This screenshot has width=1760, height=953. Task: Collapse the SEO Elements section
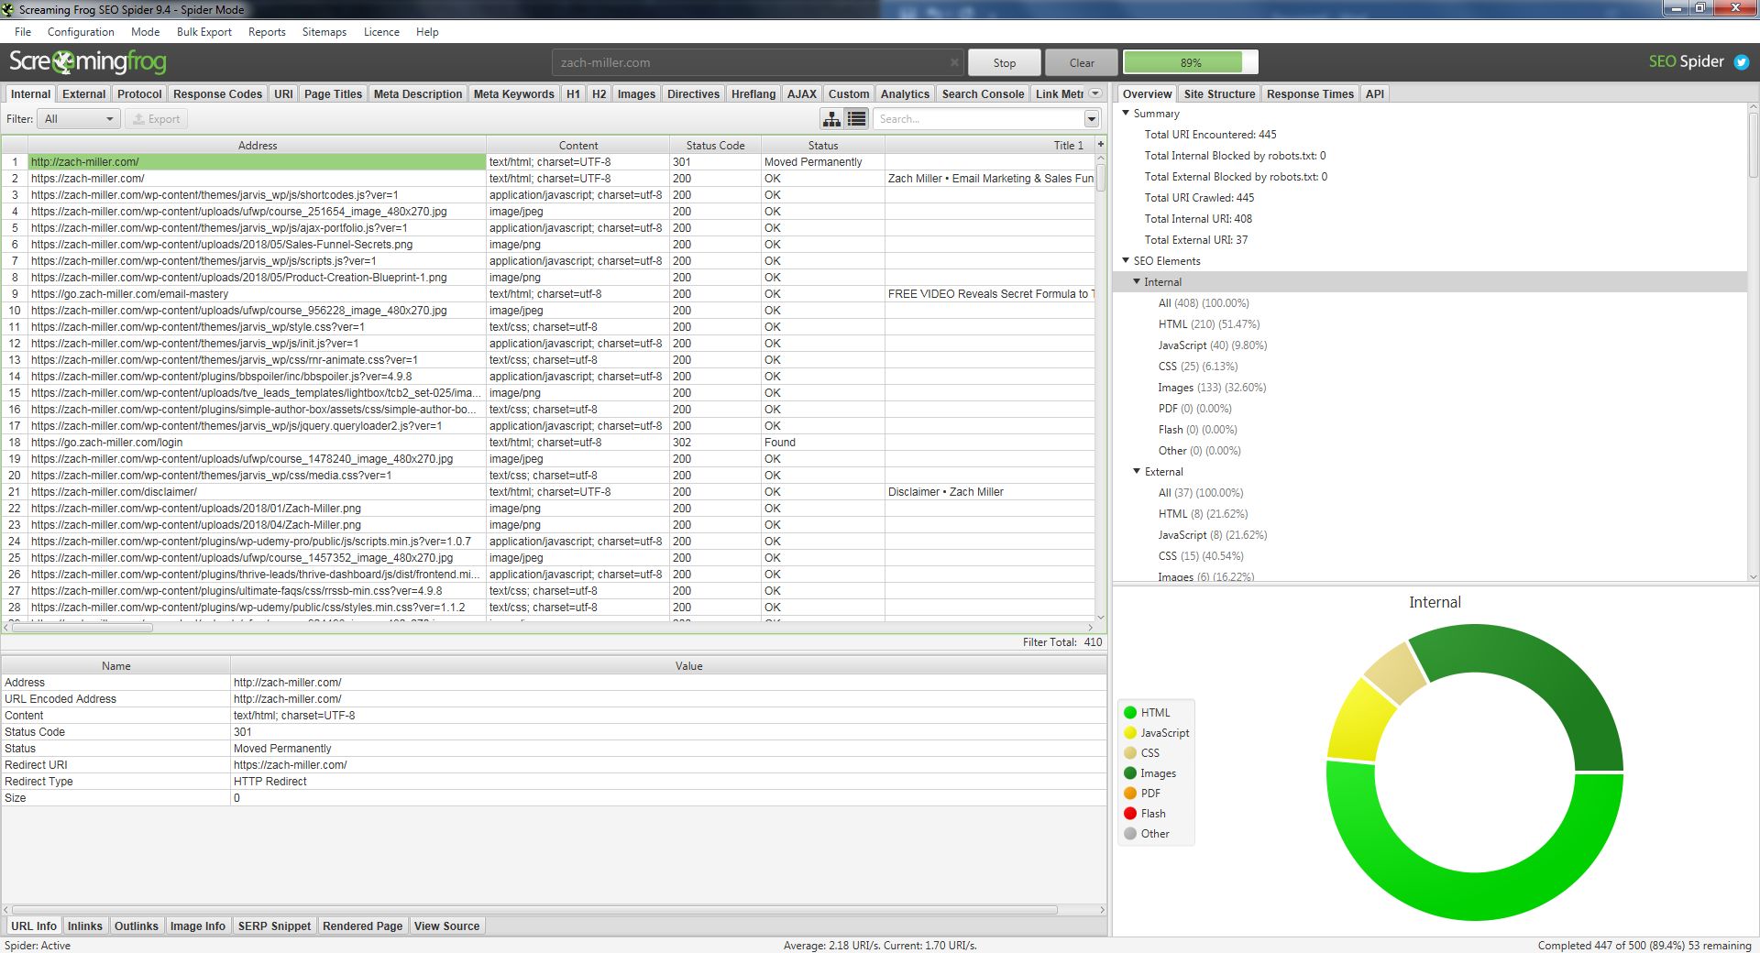click(1126, 261)
